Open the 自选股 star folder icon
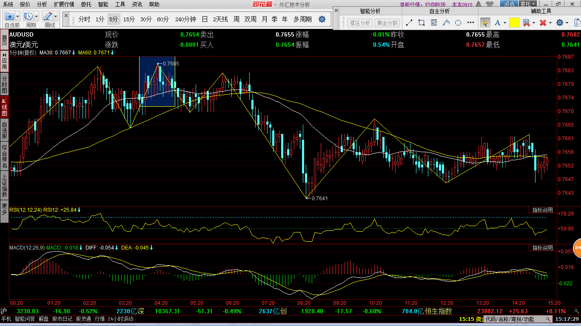The height and width of the screenshot is (326, 581). point(9,16)
